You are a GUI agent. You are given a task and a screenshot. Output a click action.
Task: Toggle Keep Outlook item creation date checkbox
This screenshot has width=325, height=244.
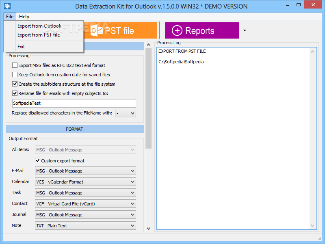(x=15, y=75)
